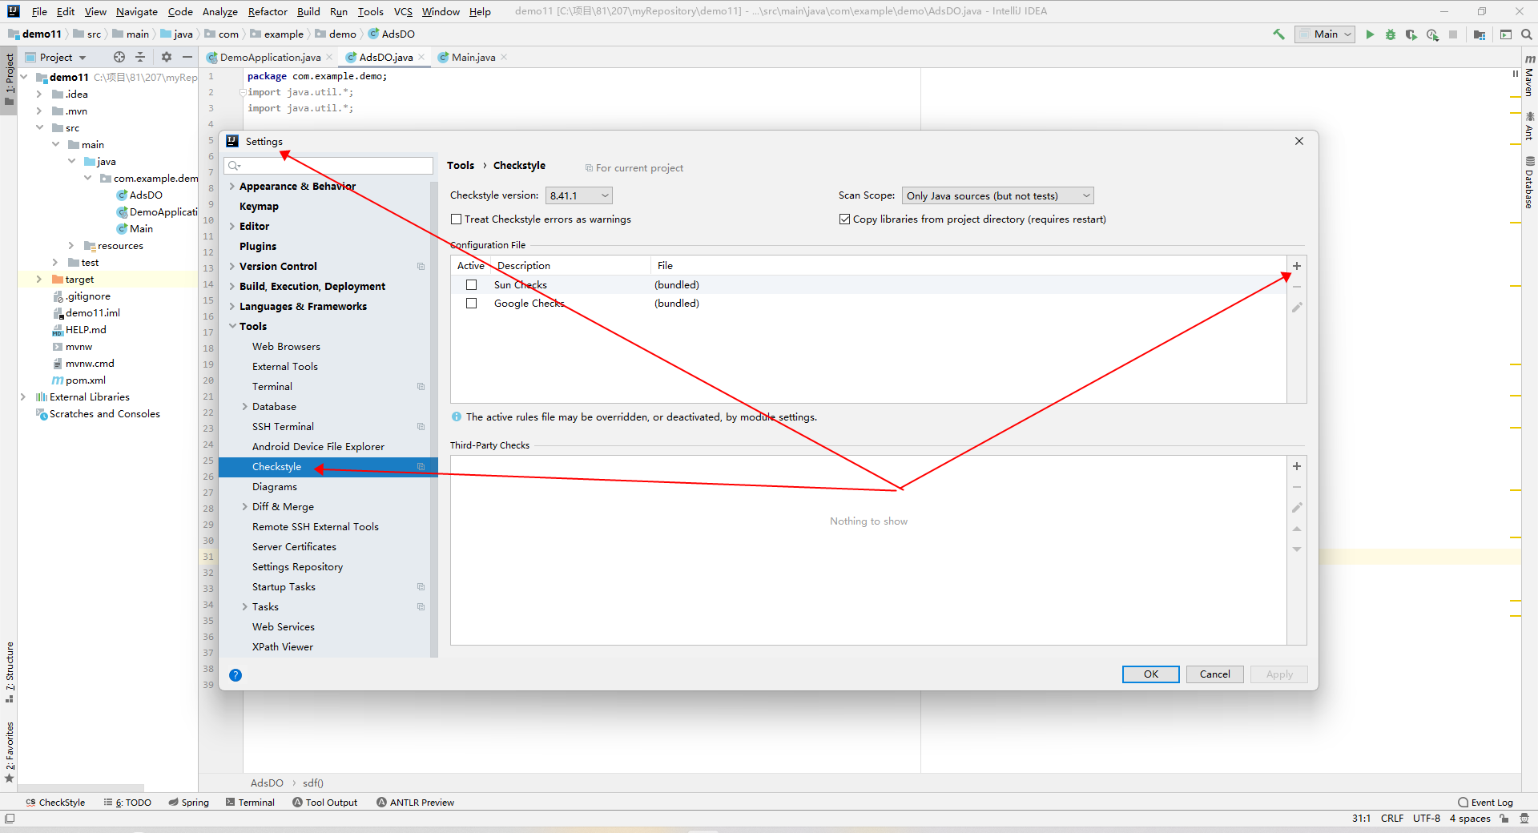
Task: Expand External Libraries in project tree
Action: pos(23,397)
